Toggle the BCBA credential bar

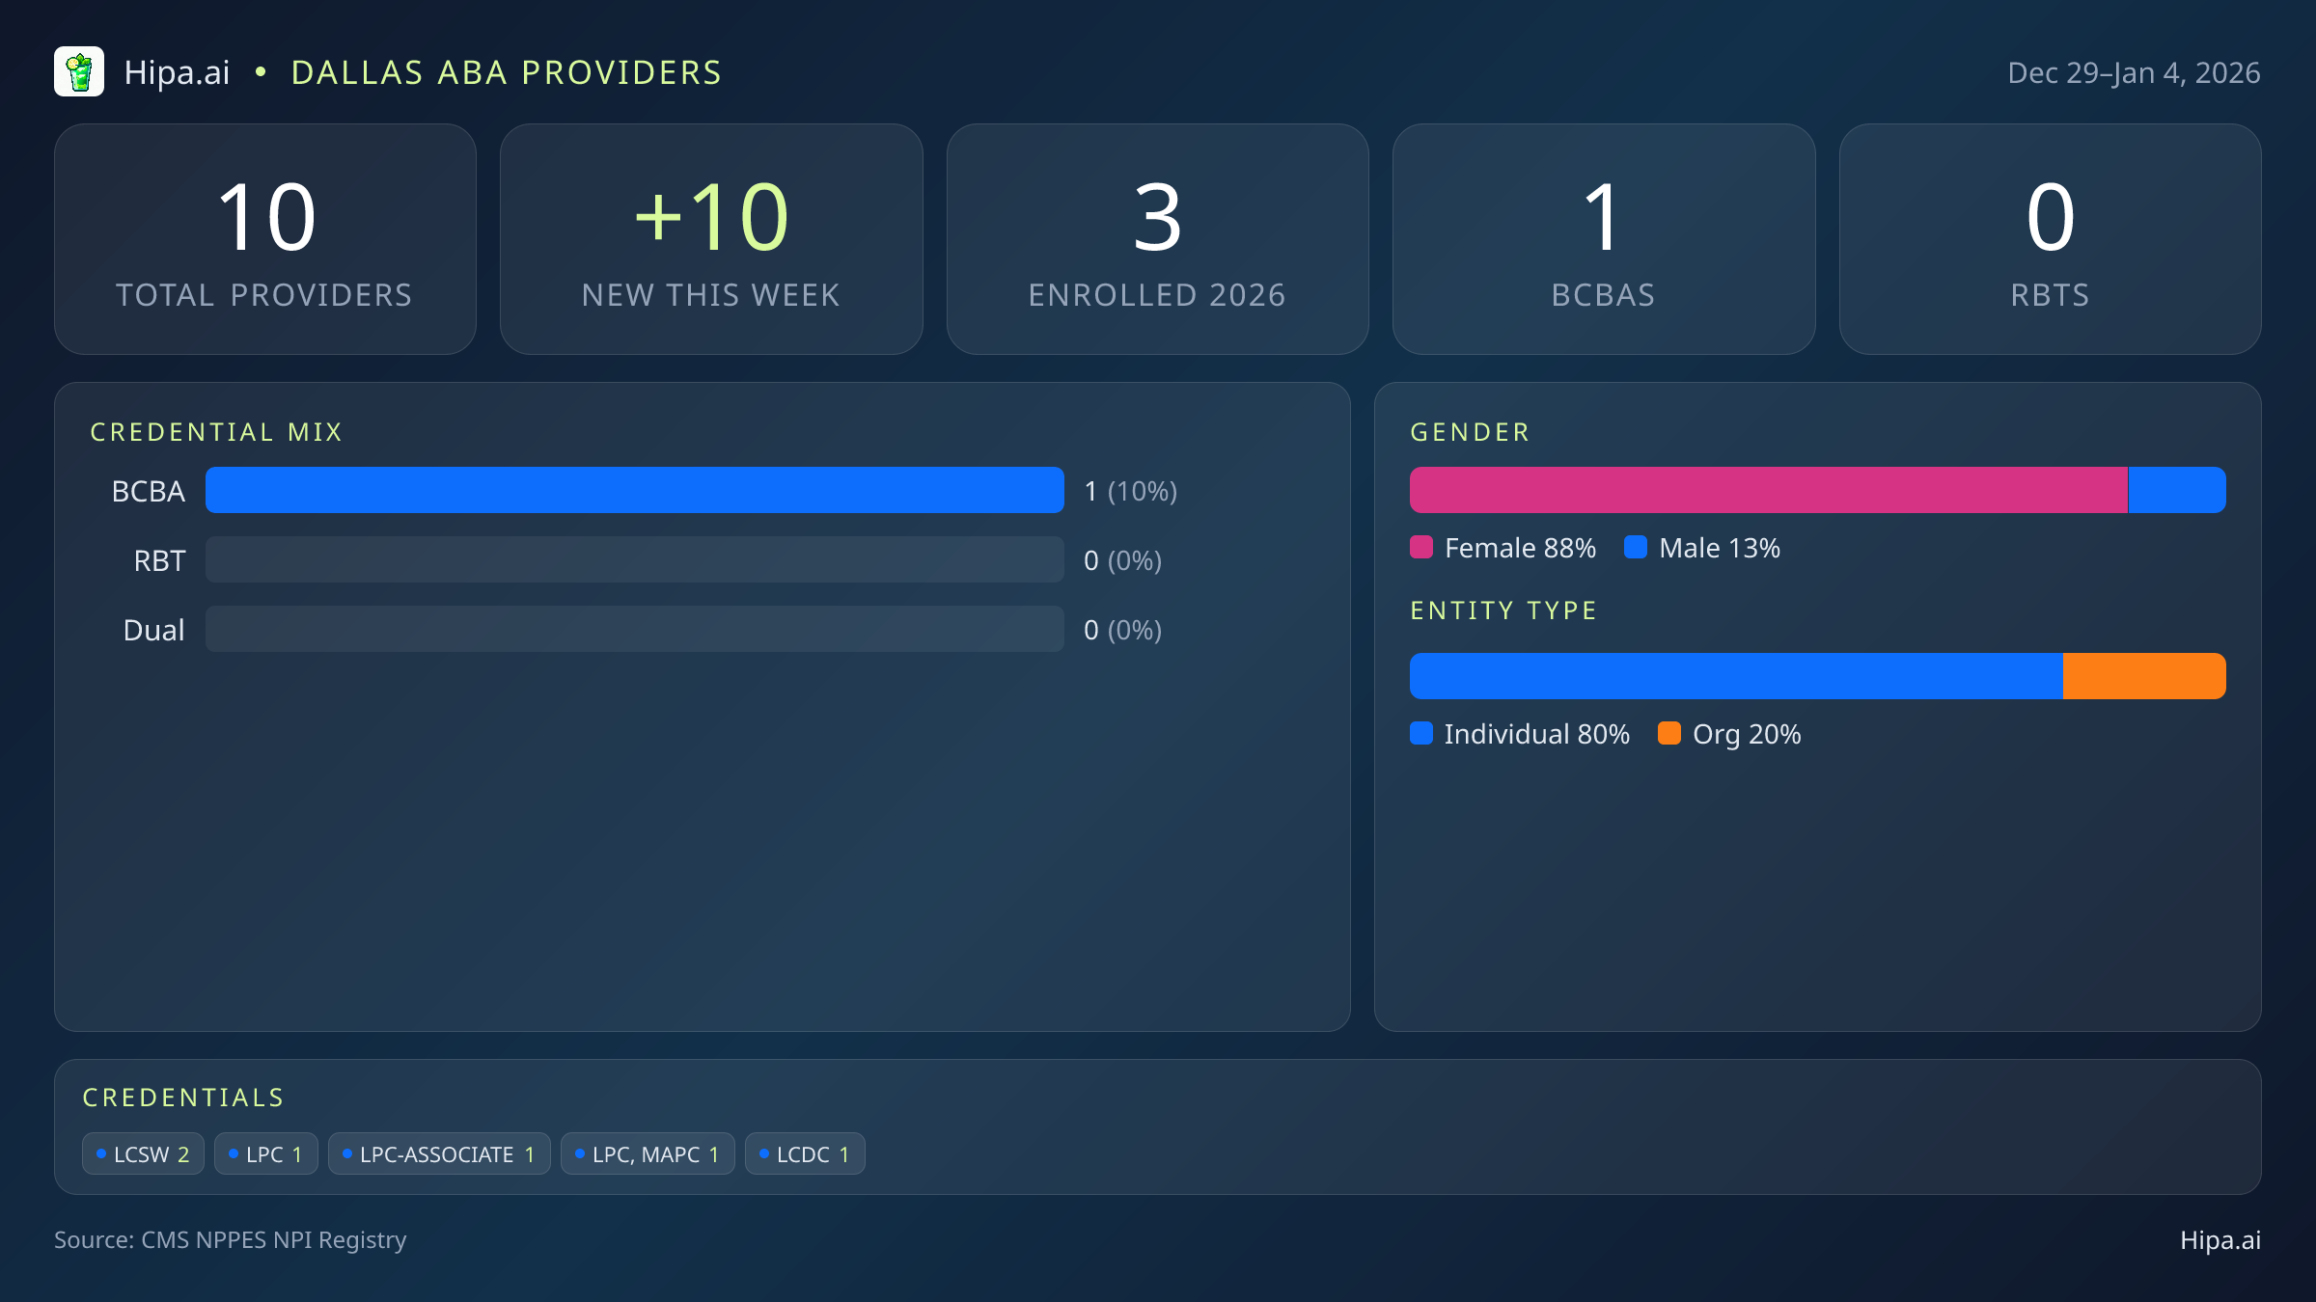[635, 490]
